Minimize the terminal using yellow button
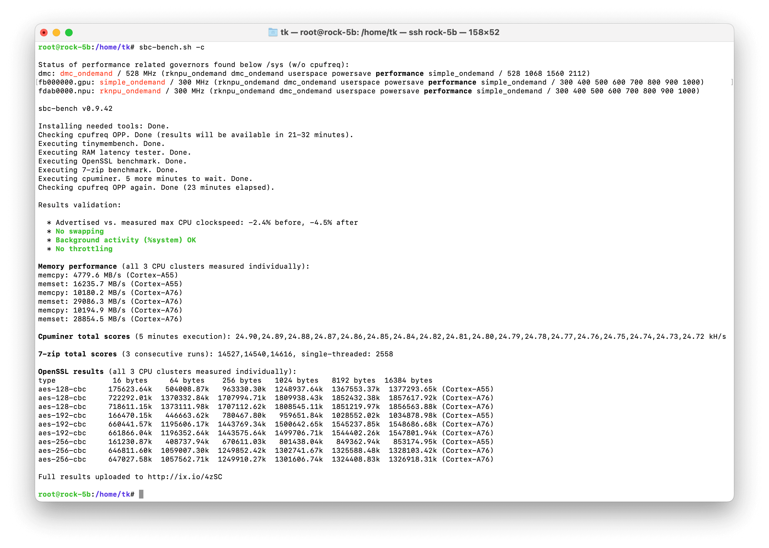The width and height of the screenshot is (769, 548). tap(56, 32)
